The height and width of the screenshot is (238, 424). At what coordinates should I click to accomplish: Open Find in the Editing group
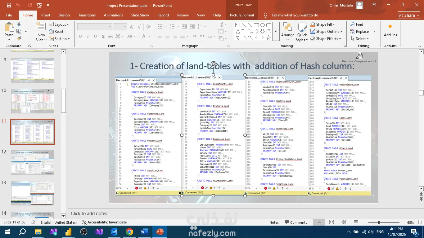click(x=357, y=24)
